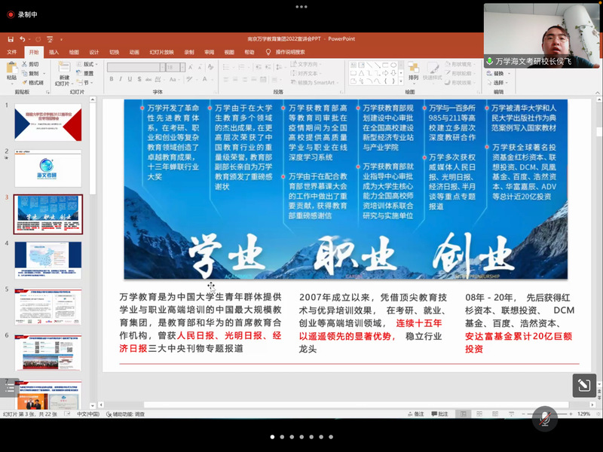603x452 pixels.
Task: Toggle Underline formatting
Action: pos(130,79)
